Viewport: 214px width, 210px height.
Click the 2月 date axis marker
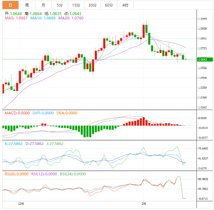[143, 204]
